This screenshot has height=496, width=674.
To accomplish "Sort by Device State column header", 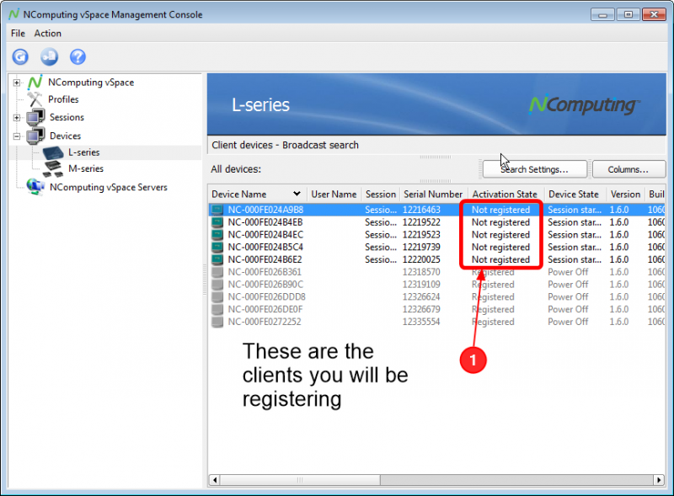I will click(x=574, y=195).
